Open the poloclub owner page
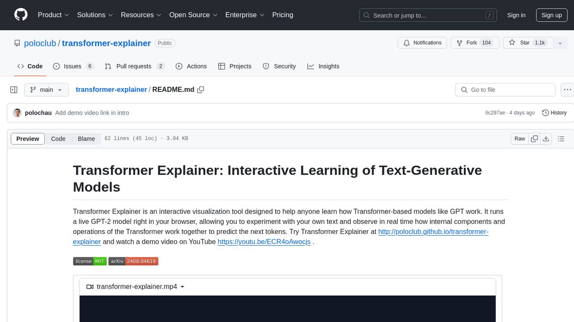 40,43
